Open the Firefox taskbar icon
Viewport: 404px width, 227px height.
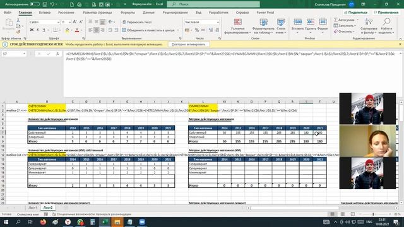coord(43,222)
